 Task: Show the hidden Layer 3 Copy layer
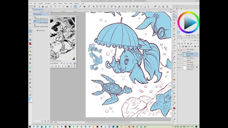179,63
